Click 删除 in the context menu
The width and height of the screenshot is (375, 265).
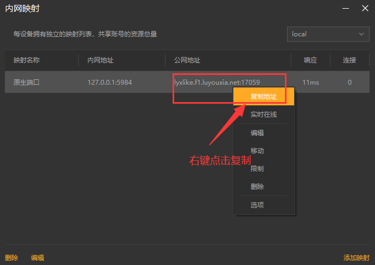(257, 186)
